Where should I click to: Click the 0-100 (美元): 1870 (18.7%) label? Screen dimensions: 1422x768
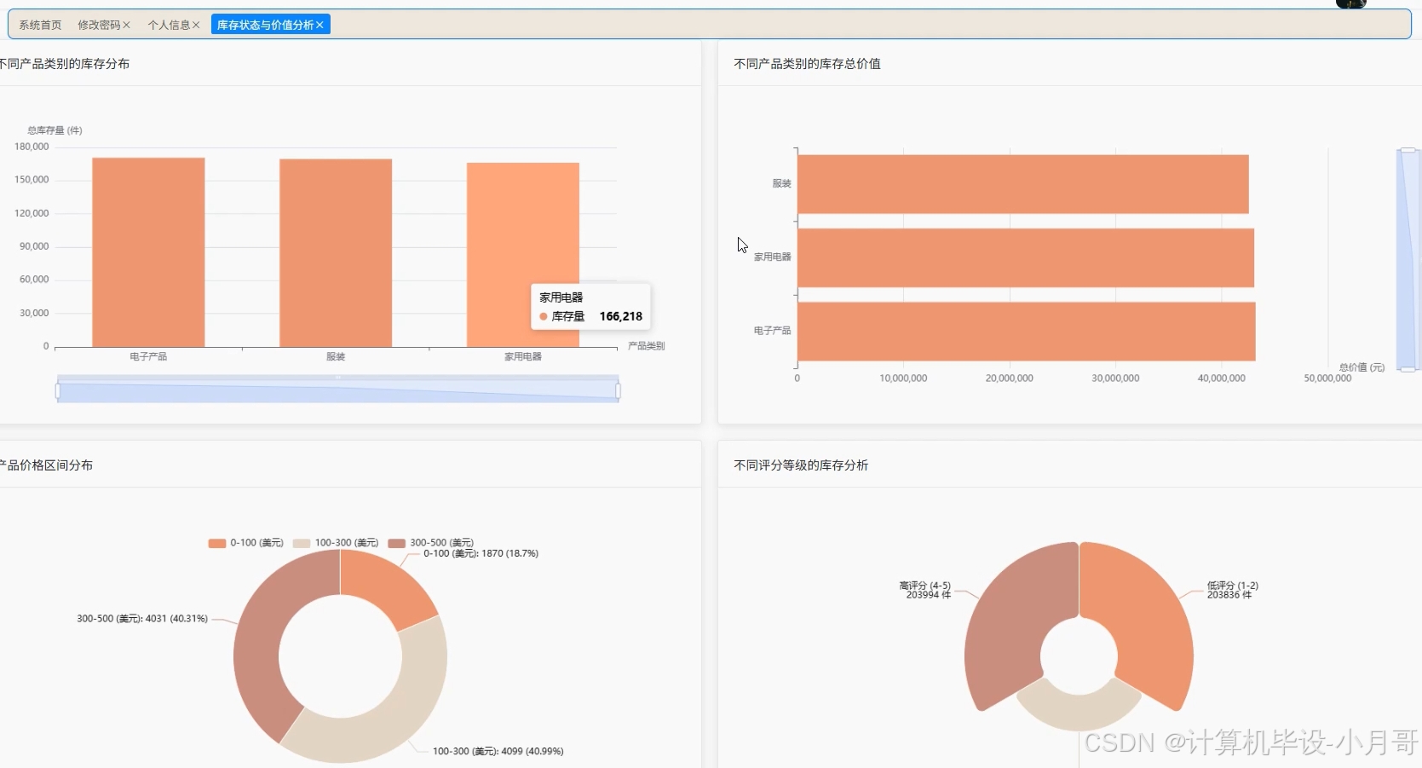point(481,553)
